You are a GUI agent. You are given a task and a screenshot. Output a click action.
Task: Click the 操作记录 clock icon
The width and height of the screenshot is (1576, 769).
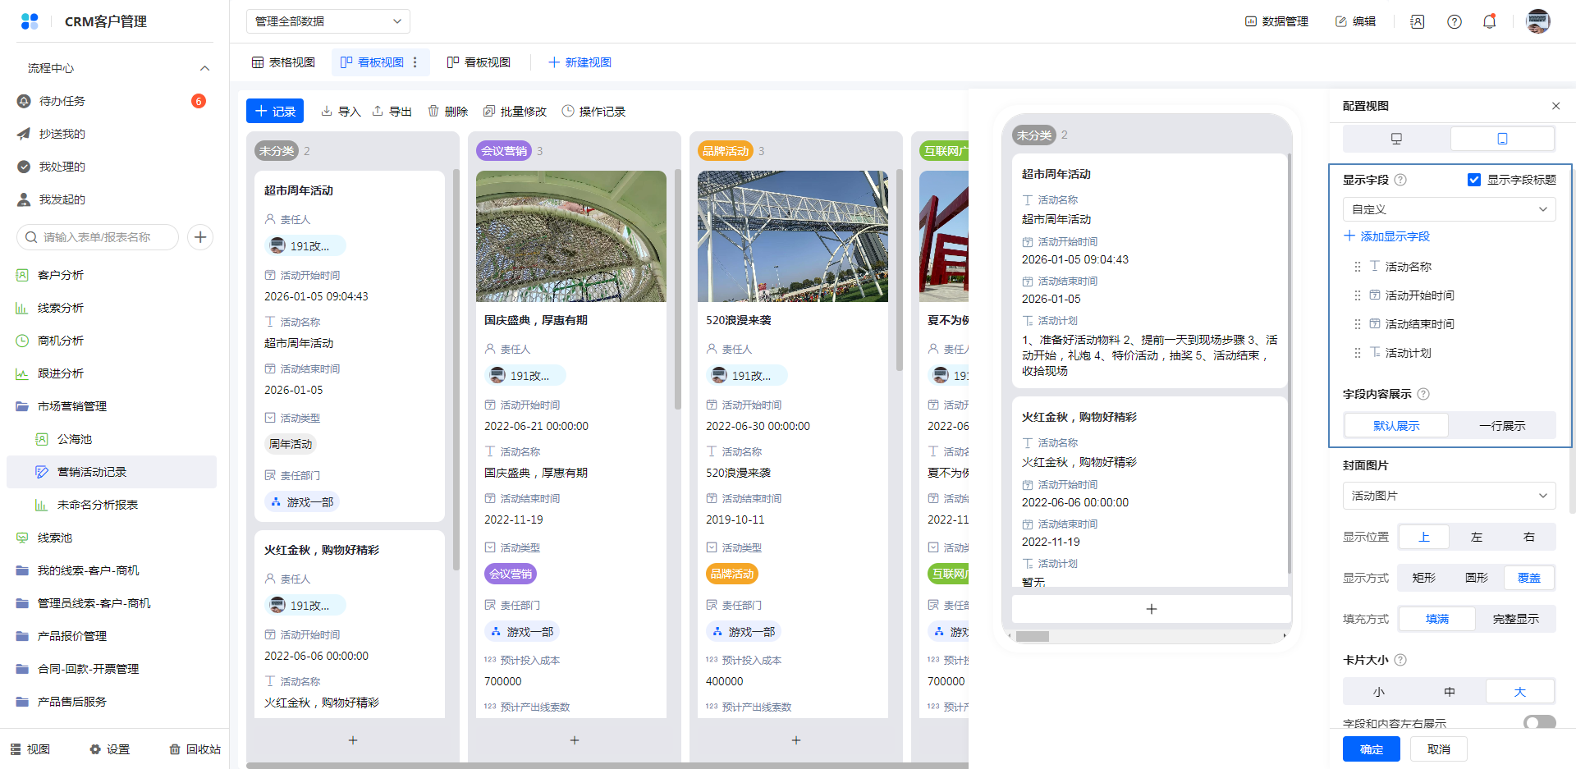pyautogui.click(x=568, y=111)
